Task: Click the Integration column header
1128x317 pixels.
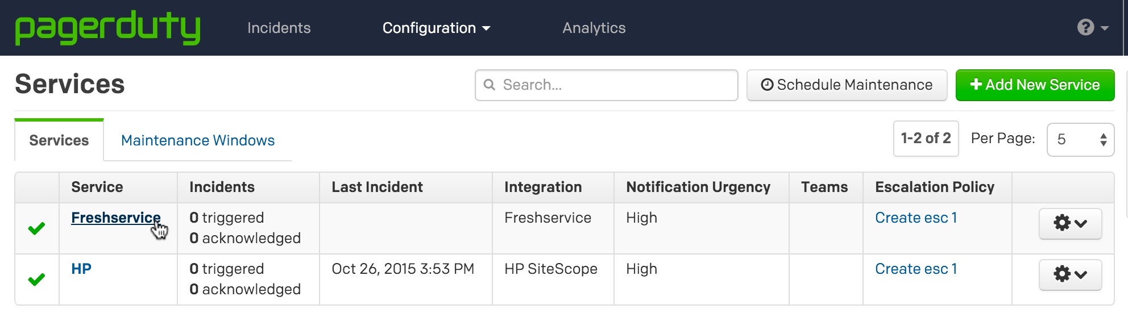Action: click(x=543, y=187)
